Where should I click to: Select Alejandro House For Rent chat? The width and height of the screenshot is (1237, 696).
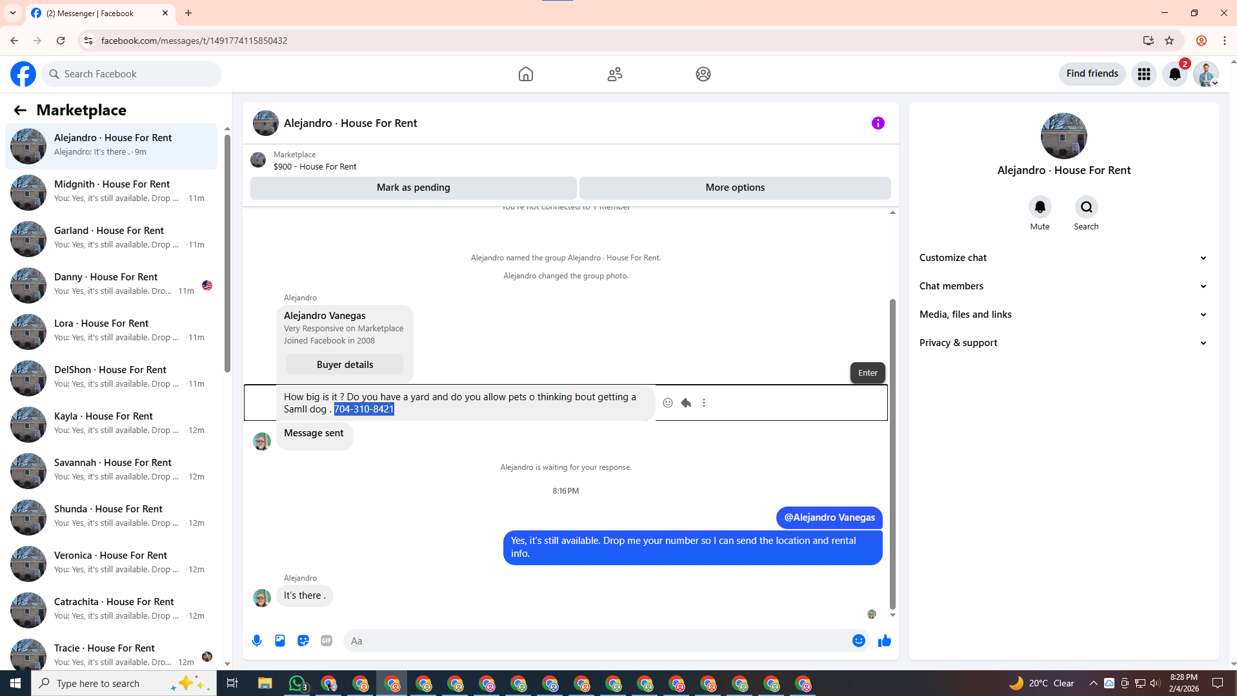point(111,146)
